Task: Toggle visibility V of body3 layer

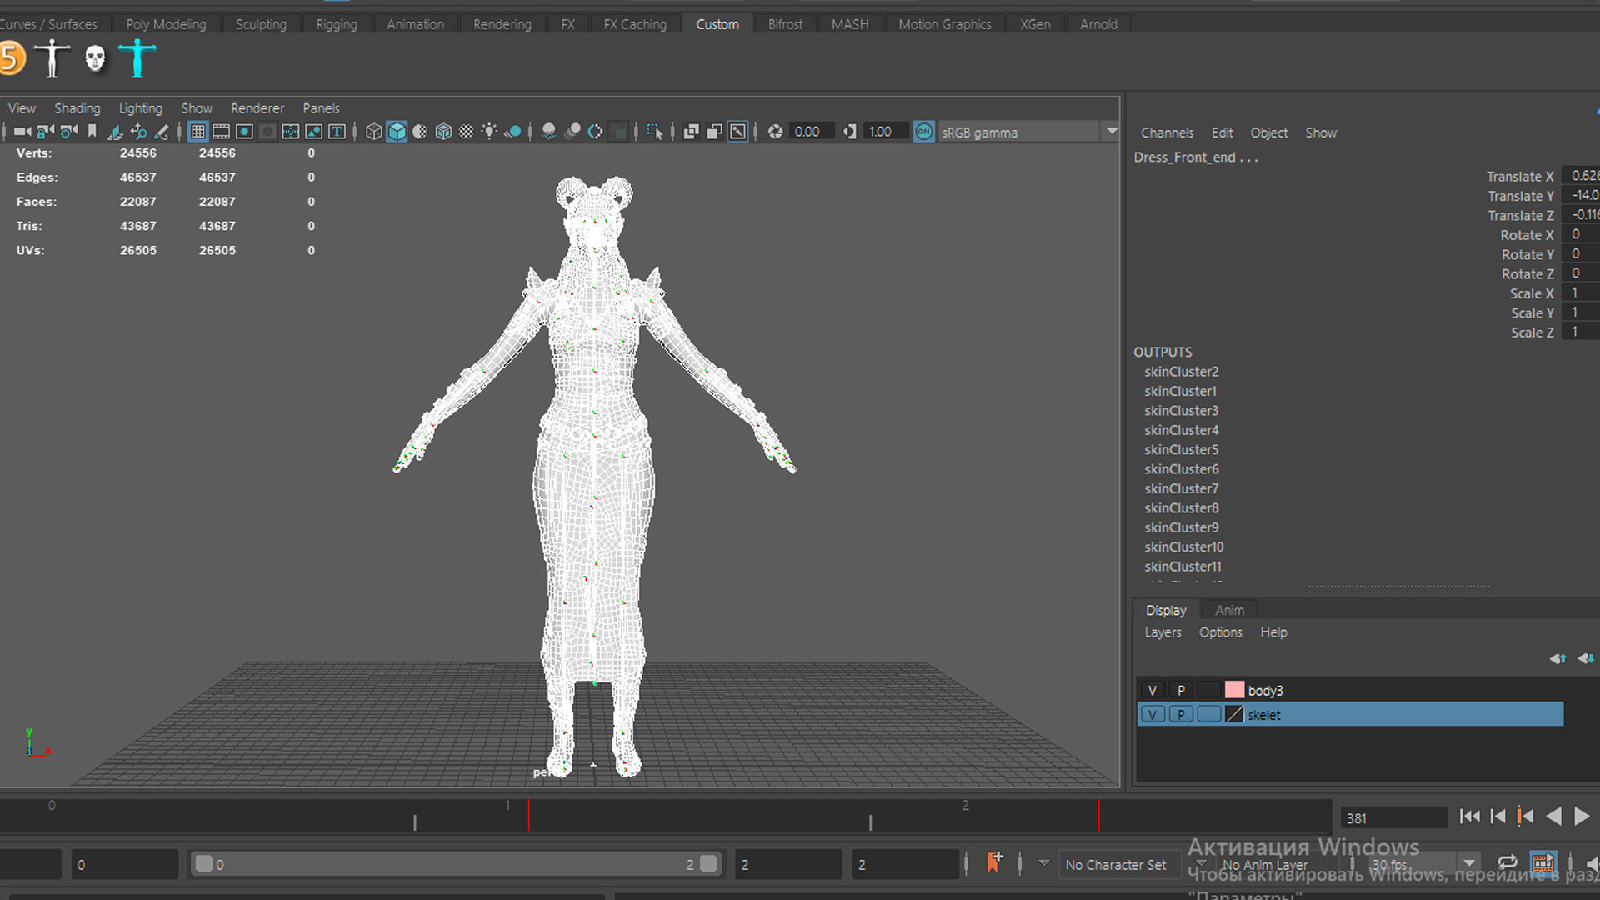Action: (1152, 690)
